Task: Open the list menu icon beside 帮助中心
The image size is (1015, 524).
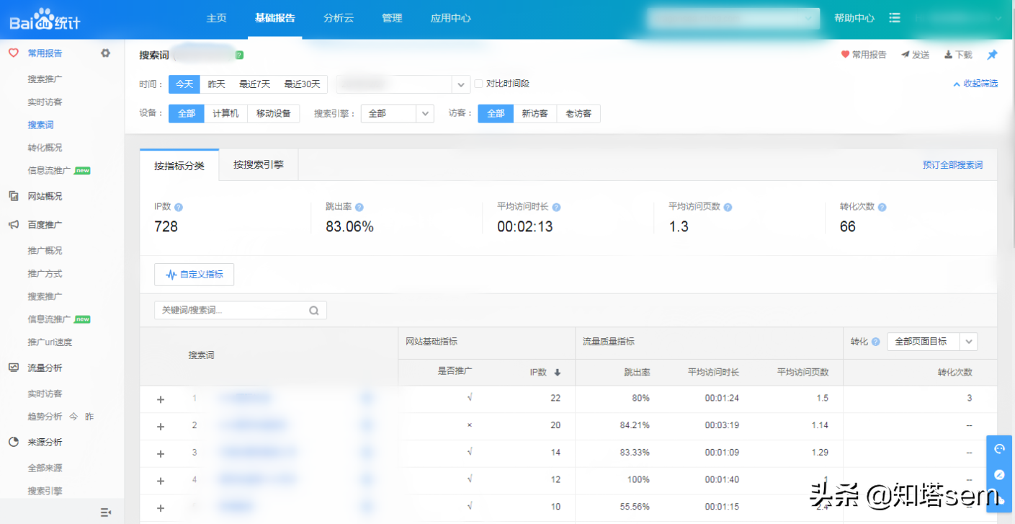Action: [x=895, y=18]
